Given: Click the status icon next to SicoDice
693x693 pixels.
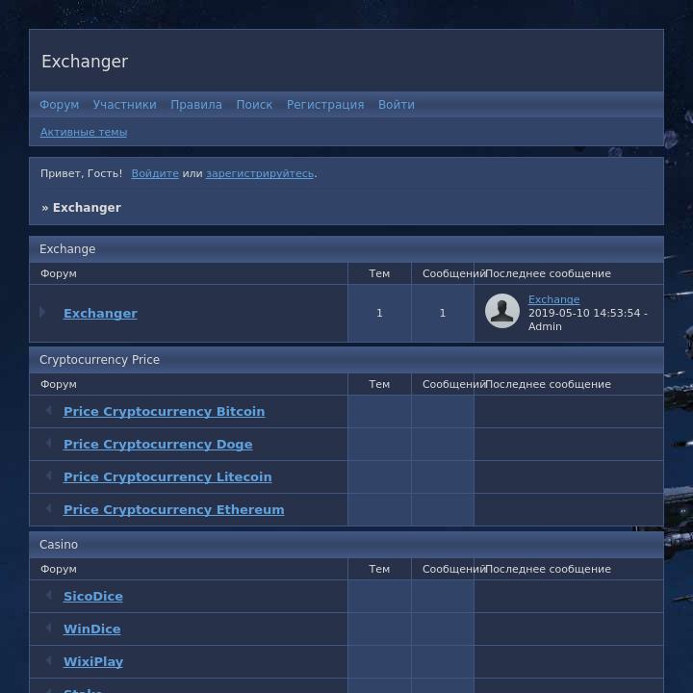Looking at the screenshot, I should [48, 596].
